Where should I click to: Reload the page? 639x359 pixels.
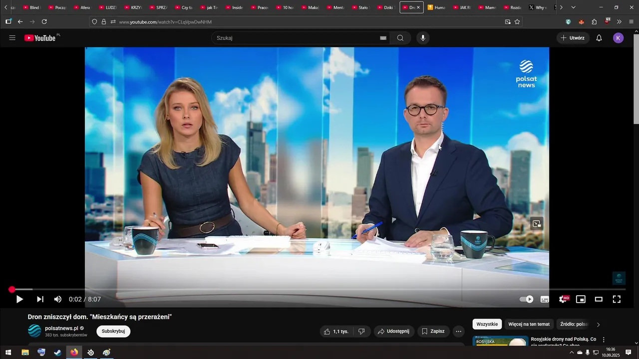coord(44,22)
